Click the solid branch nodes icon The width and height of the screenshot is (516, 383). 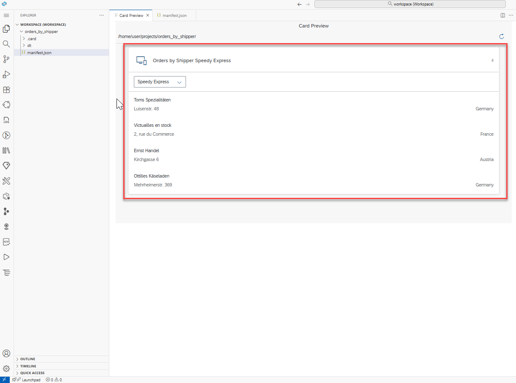pos(6,211)
